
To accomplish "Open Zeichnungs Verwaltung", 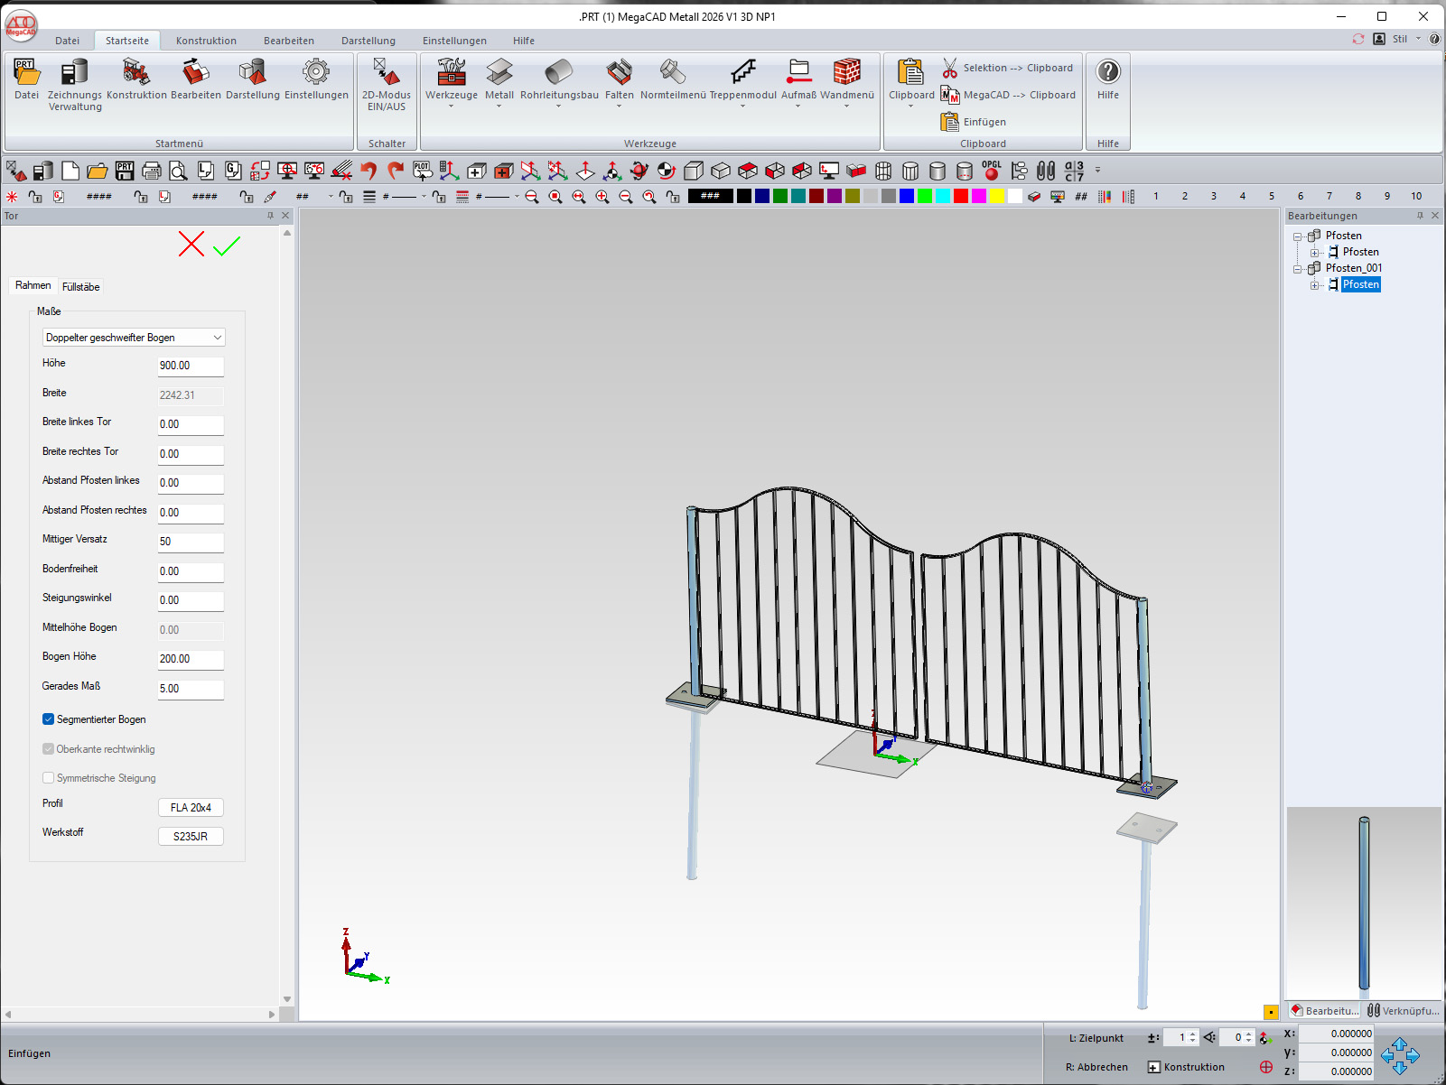I will tap(75, 73).
